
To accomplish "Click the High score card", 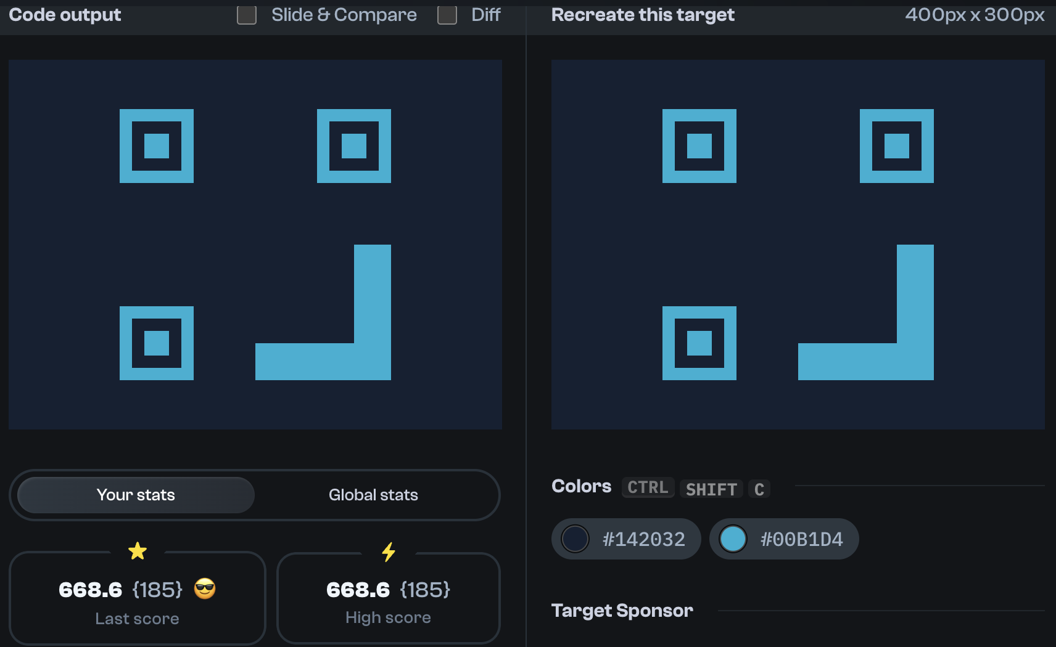I will 388,598.
